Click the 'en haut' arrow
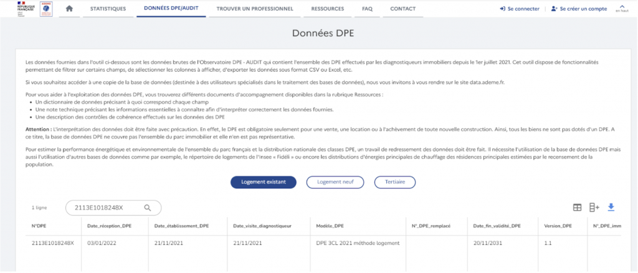The height and width of the screenshot is (273, 638). click(x=622, y=9)
